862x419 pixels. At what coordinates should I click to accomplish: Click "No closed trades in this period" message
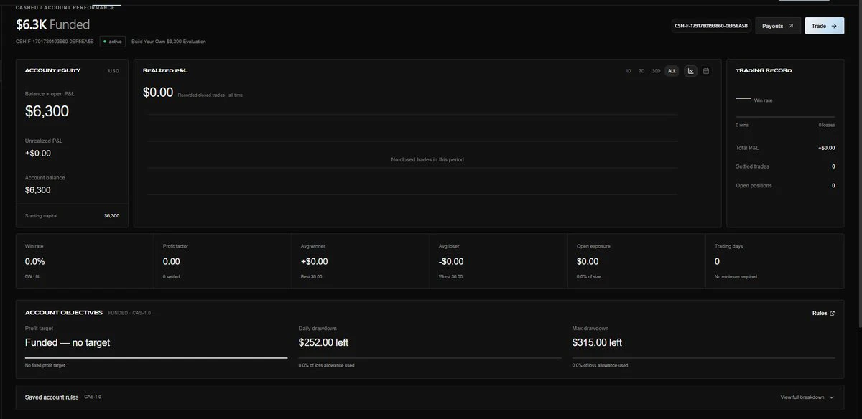pos(427,159)
